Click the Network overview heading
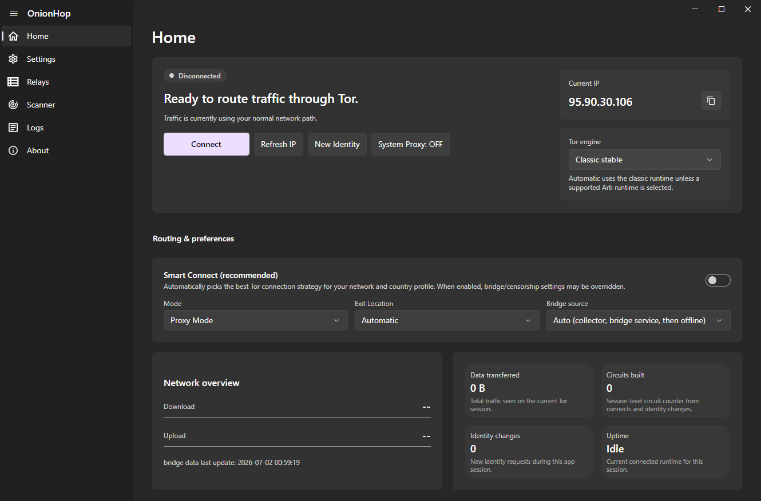This screenshot has height=501, width=761. point(201,383)
